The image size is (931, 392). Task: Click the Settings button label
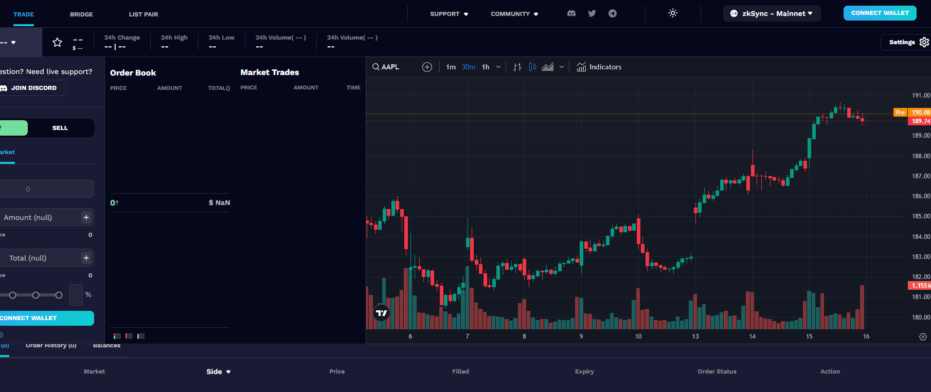point(902,42)
